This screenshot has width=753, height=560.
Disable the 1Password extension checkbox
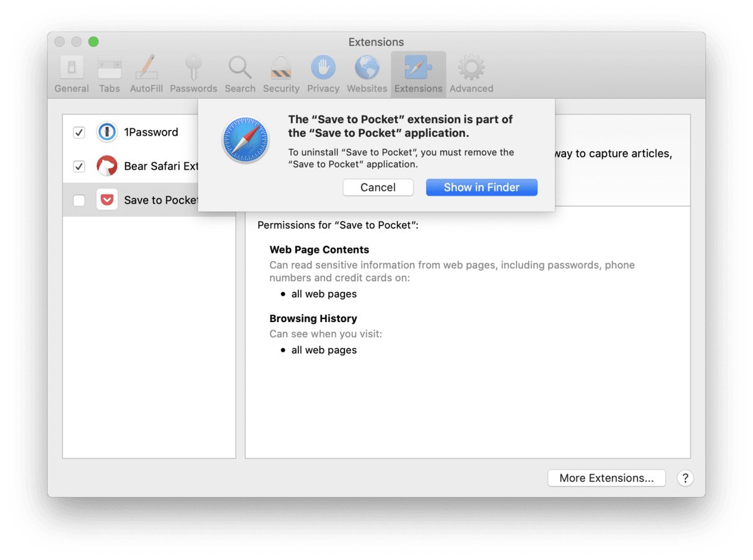(x=79, y=133)
